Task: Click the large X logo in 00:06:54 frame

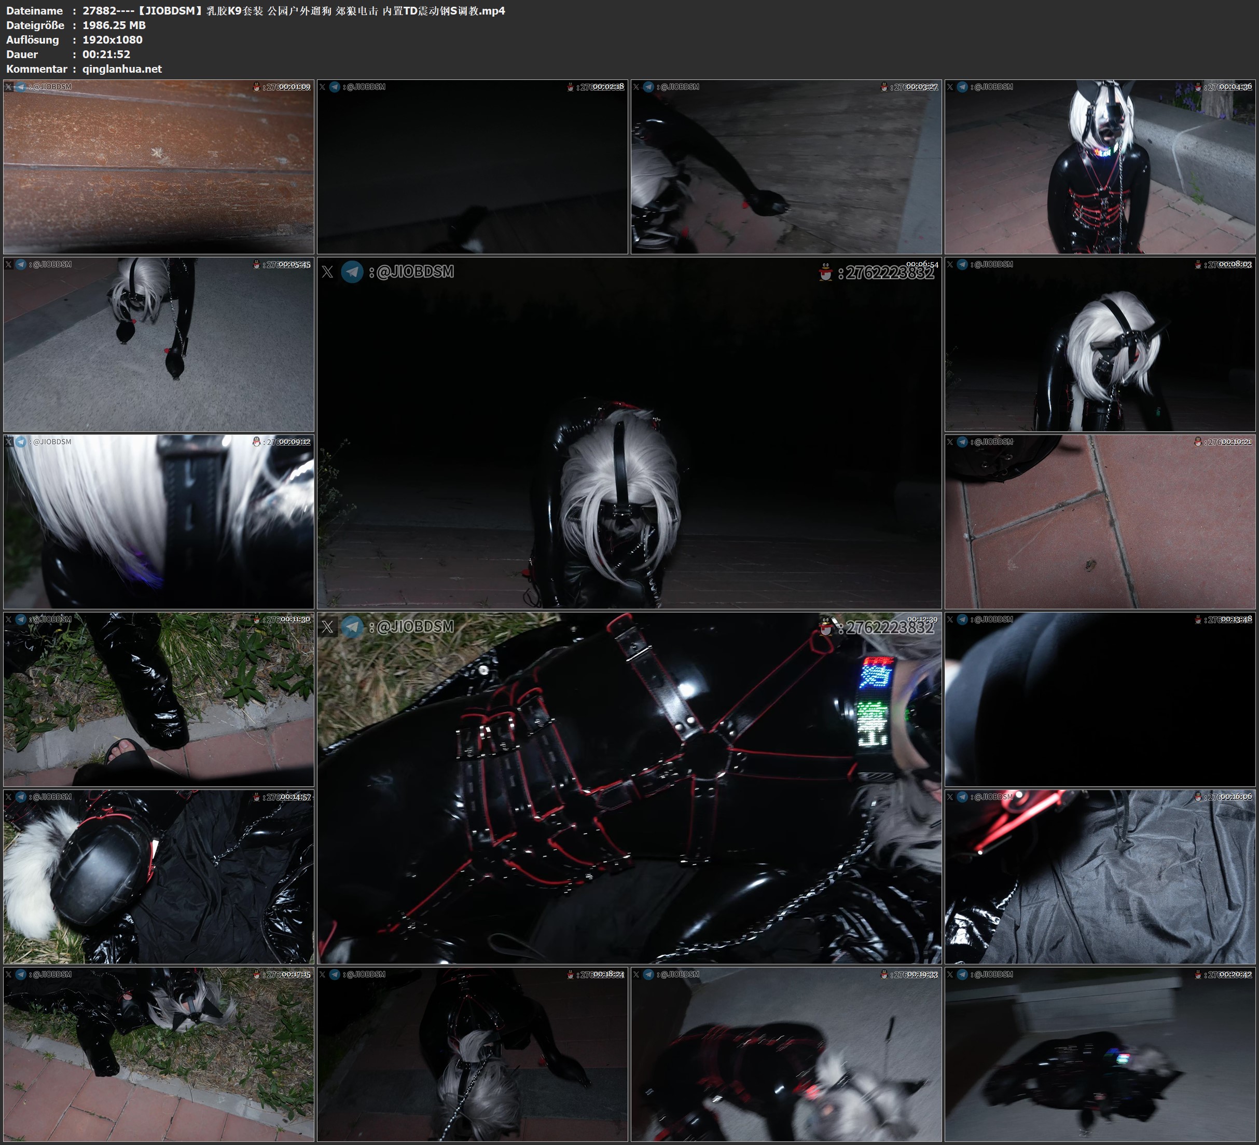Action: 327,272
